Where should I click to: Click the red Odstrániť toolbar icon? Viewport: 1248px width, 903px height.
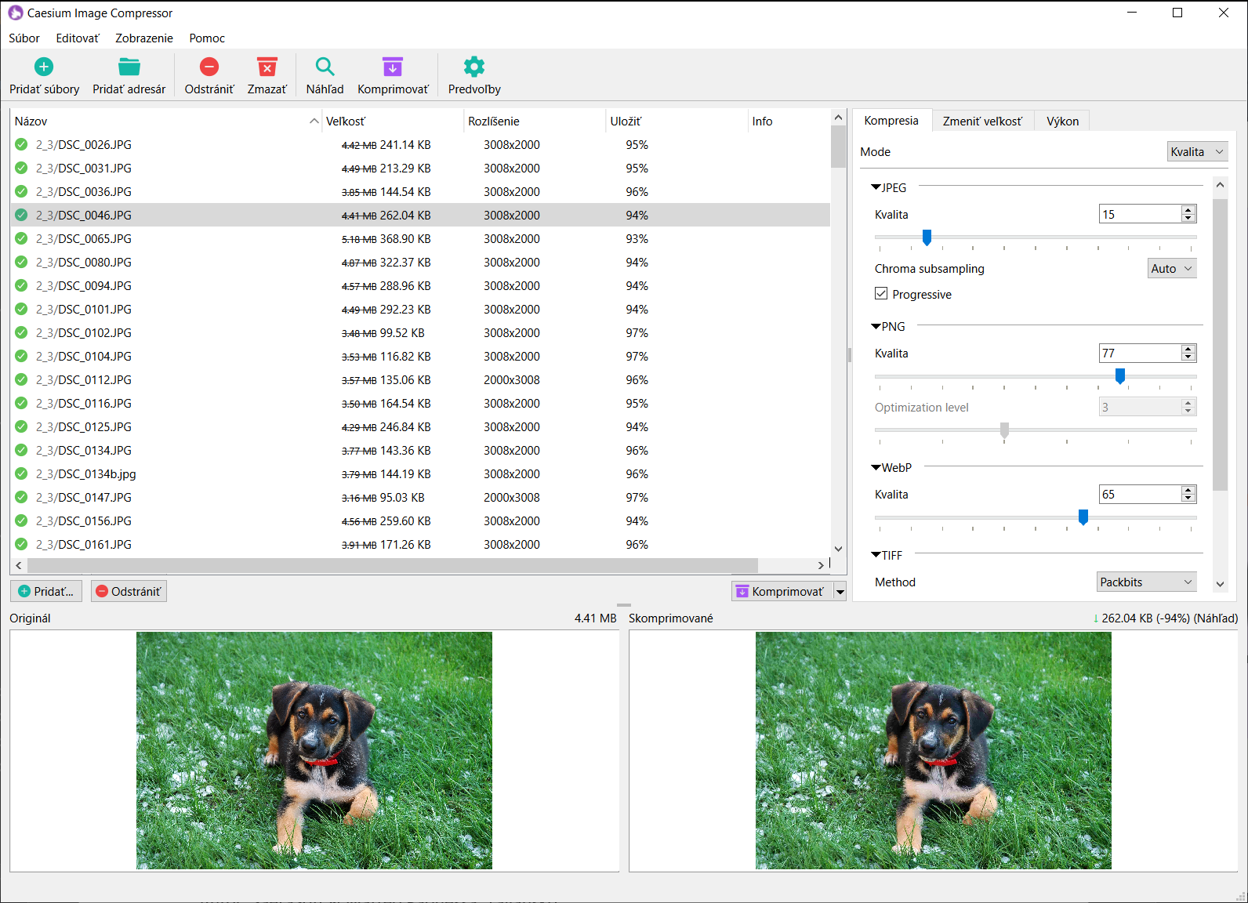tap(209, 67)
